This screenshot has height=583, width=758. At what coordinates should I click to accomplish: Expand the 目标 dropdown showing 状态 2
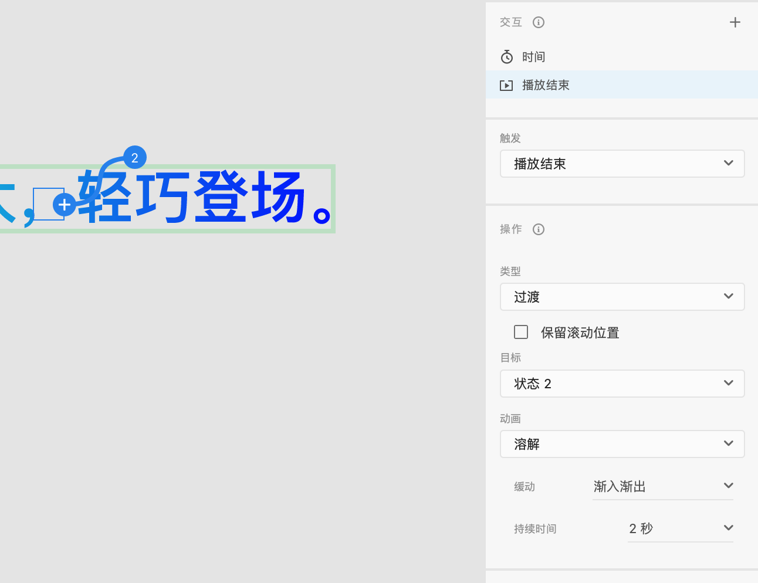(x=622, y=384)
